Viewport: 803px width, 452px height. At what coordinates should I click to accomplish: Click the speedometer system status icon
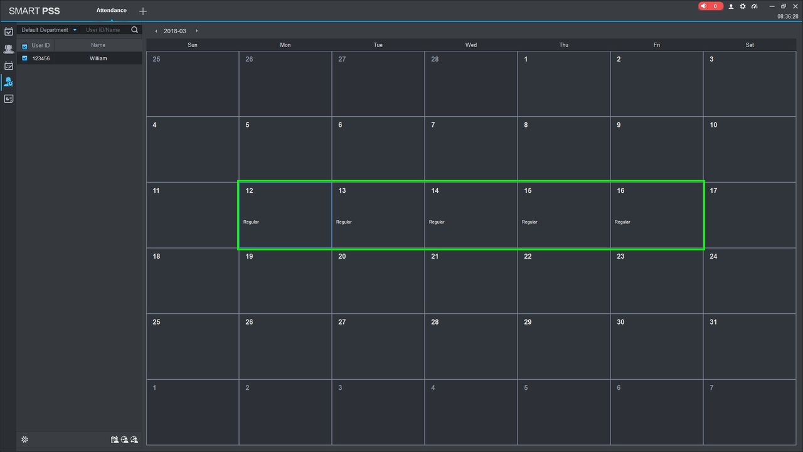coord(755,6)
